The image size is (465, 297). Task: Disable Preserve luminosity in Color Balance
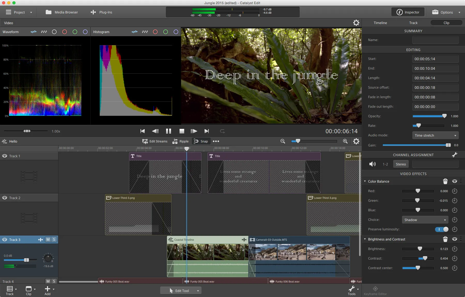pos(442,229)
